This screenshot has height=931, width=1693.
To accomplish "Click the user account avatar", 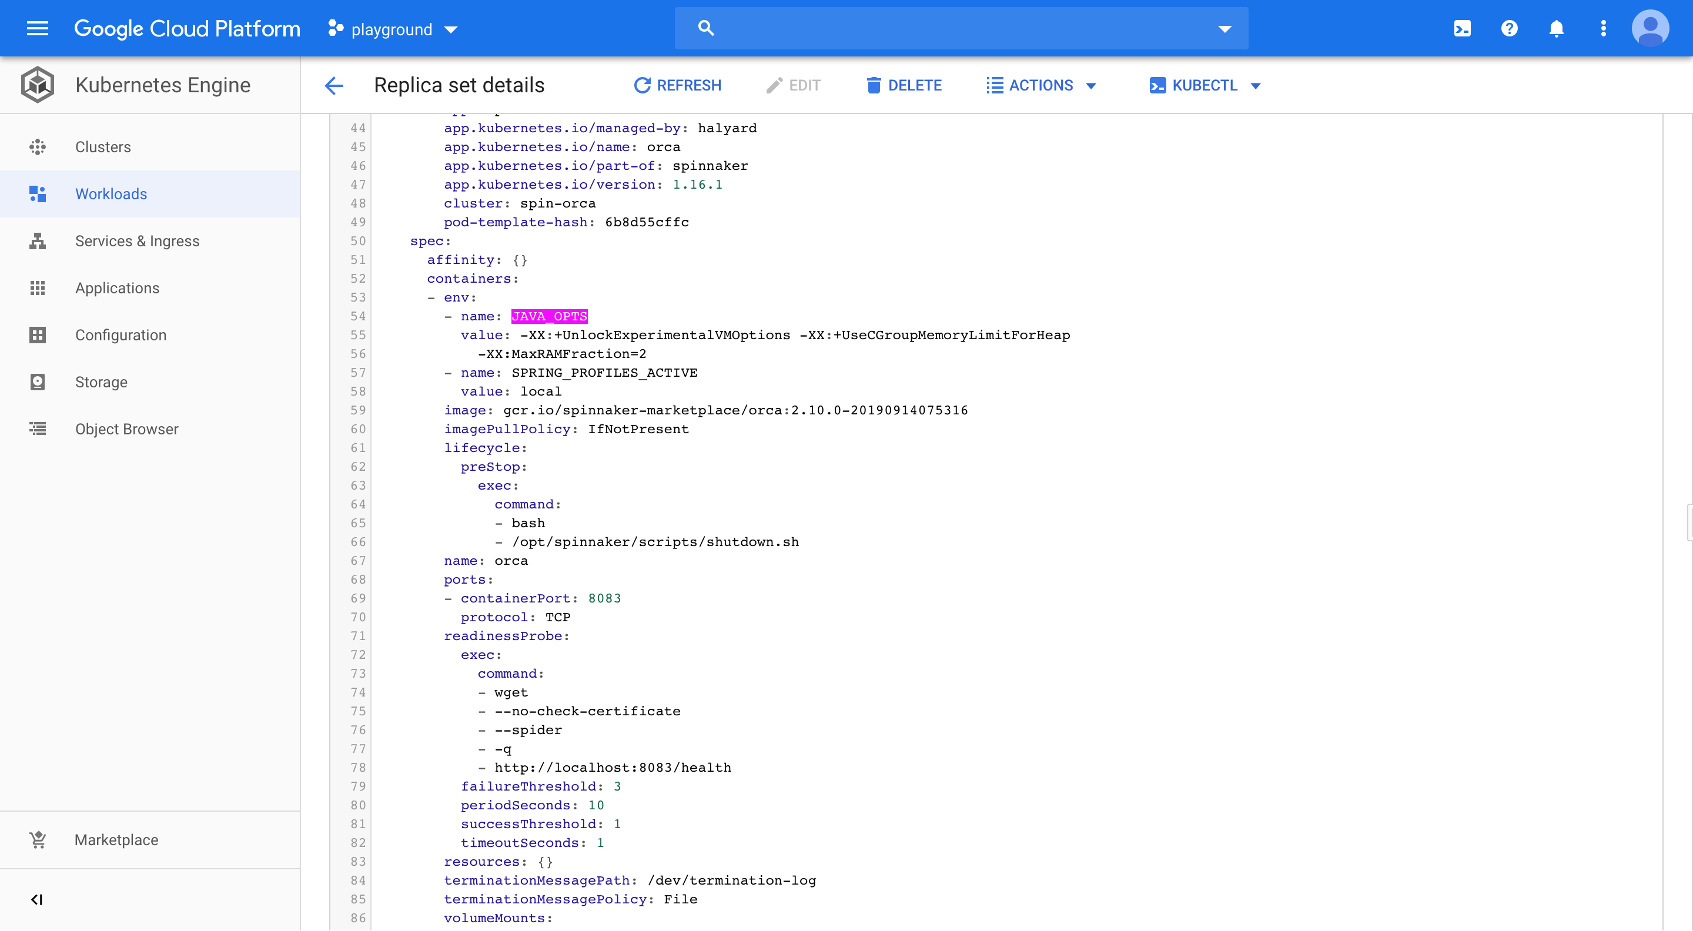I will (x=1650, y=28).
